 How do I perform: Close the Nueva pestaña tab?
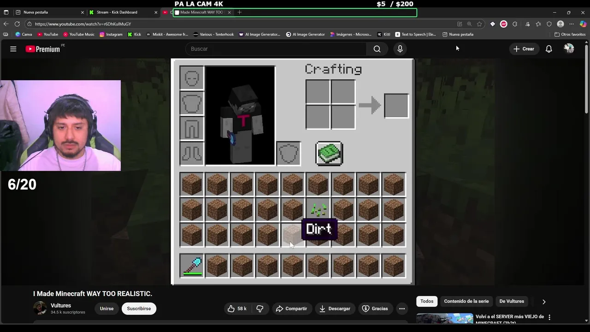pos(83,12)
